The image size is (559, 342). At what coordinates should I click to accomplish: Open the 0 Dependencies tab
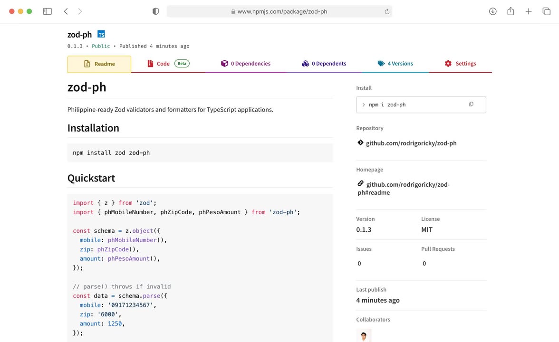pyautogui.click(x=246, y=64)
